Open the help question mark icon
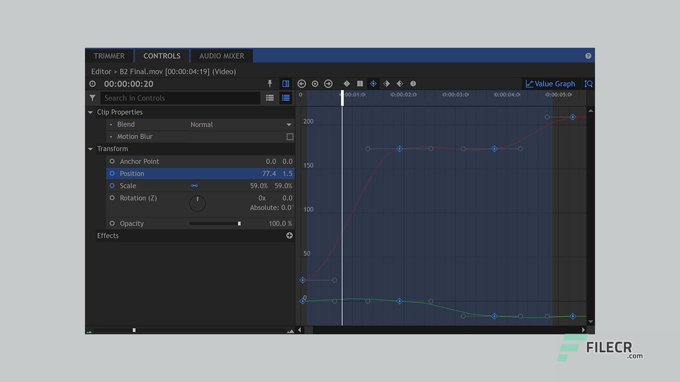This screenshot has height=382, width=680. 588,56
